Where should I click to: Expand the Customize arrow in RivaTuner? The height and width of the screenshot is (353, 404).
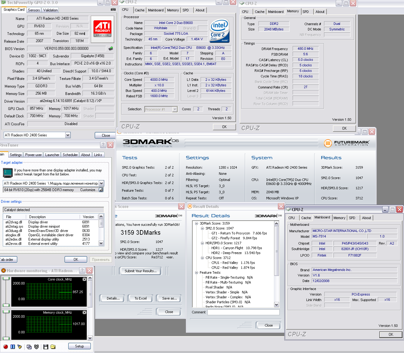pyautogui.click(x=101, y=190)
